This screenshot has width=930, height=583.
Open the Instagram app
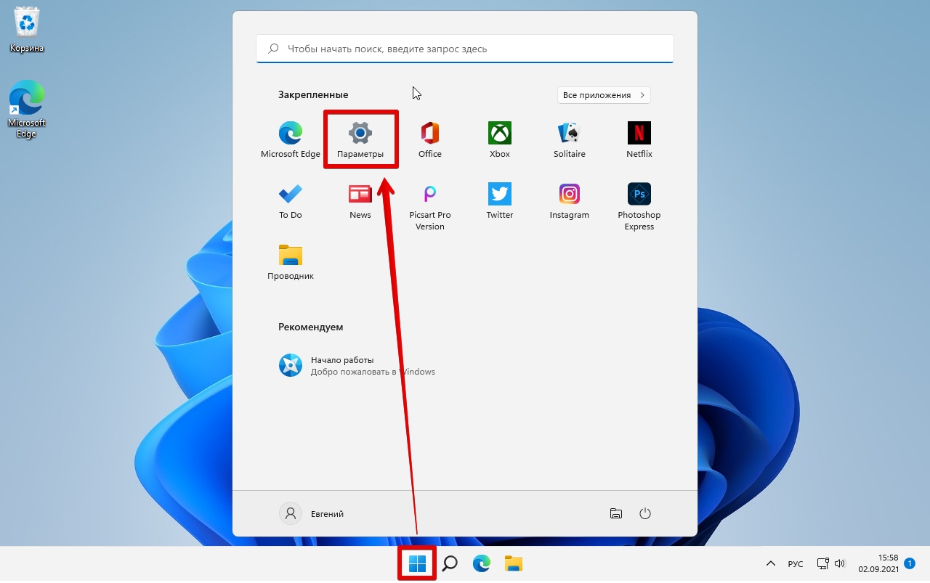click(x=570, y=200)
